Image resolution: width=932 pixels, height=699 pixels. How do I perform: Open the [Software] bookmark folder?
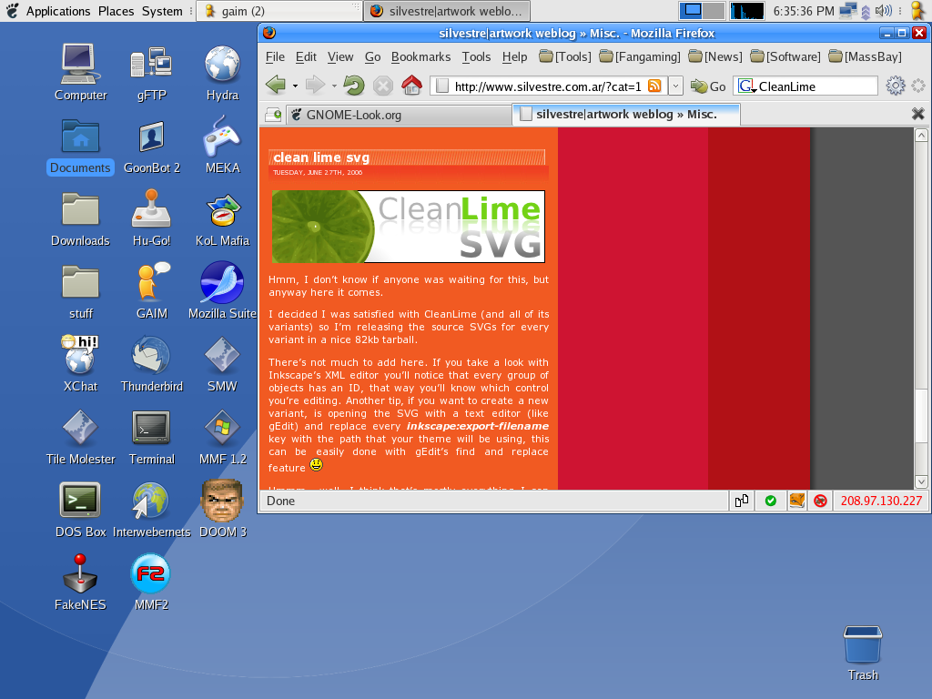[x=785, y=56]
